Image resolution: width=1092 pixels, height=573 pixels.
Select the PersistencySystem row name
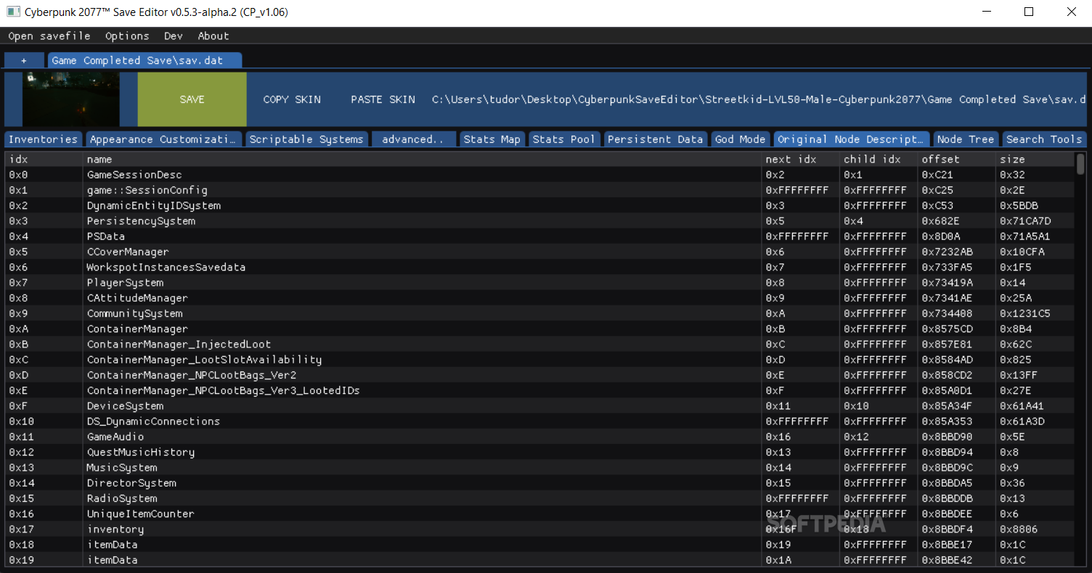pyautogui.click(x=141, y=220)
